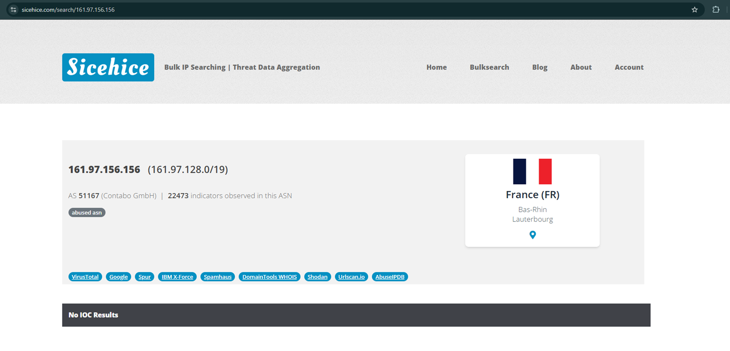View site information icon in address bar

pyautogui.click(x=13, y=10)
